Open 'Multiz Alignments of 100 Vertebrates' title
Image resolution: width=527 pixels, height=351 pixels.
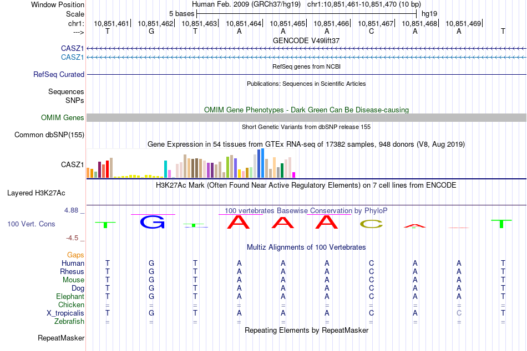pyautogui.click(x=306, y=247)
